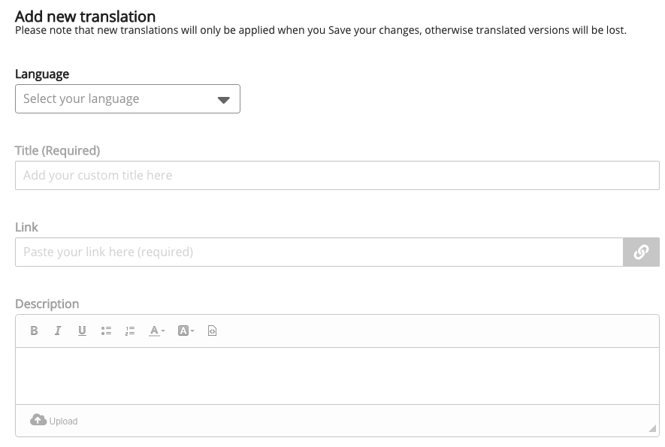Click the Upload cloud icon

[38, 420]
